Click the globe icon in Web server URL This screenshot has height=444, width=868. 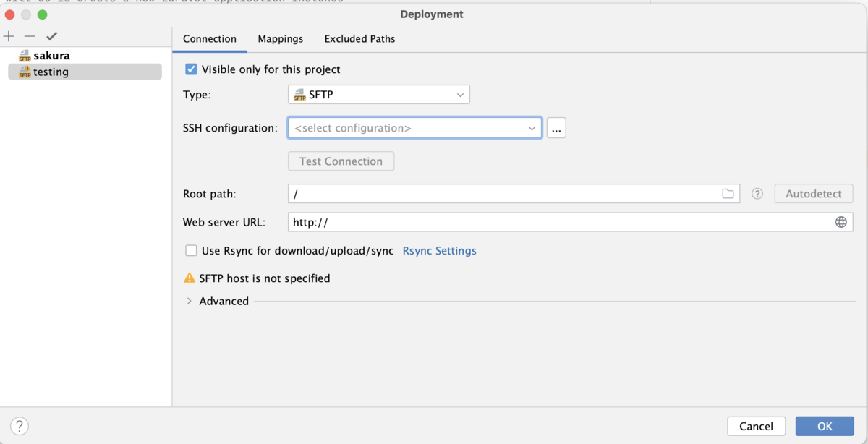841,222
